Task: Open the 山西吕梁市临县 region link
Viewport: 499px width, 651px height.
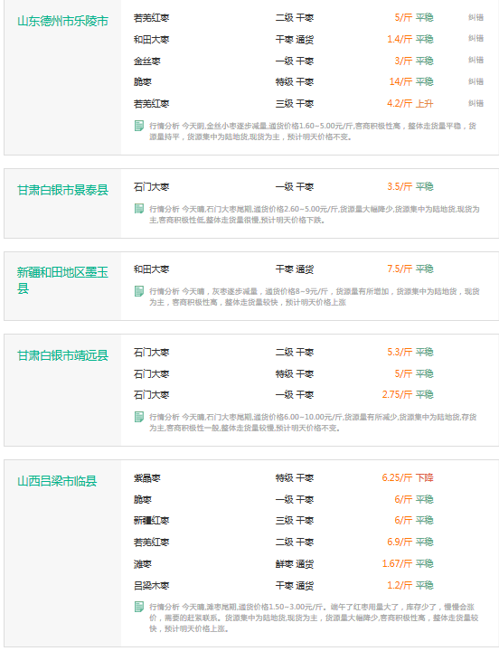Action: point(57,481)
